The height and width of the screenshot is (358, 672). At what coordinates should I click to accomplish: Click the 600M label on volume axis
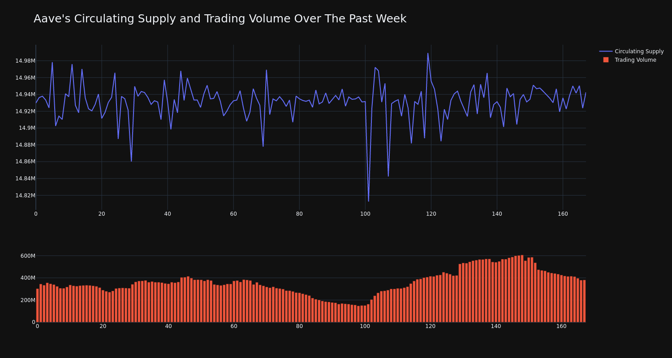tap(27, 256)
